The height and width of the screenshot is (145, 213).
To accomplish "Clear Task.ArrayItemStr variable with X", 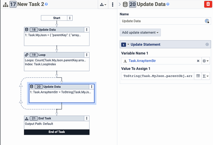I will click(x=198, y=61).
